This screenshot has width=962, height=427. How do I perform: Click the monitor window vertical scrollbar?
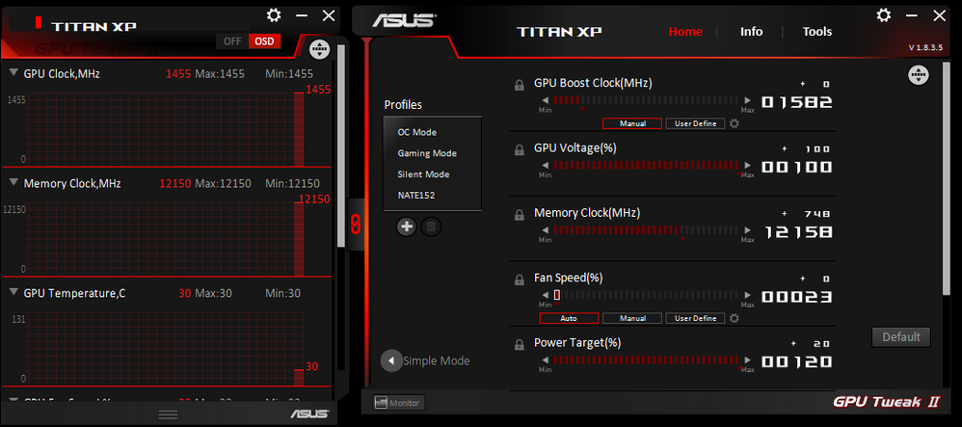(340, 145)
